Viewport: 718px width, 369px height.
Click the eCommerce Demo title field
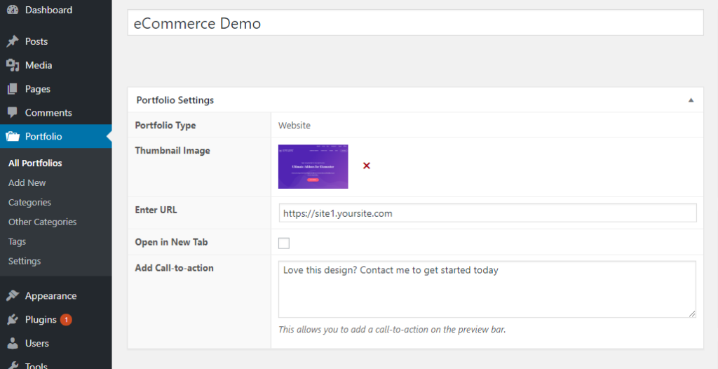[x=415, y=23]
